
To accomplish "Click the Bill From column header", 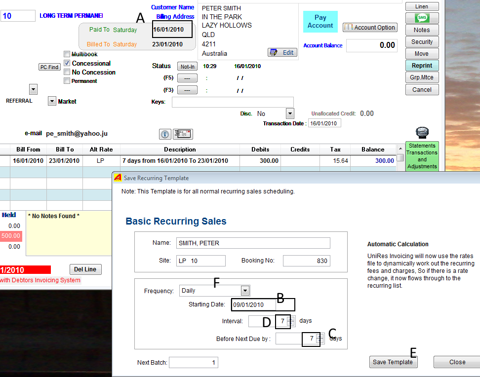I will (28, 150).
